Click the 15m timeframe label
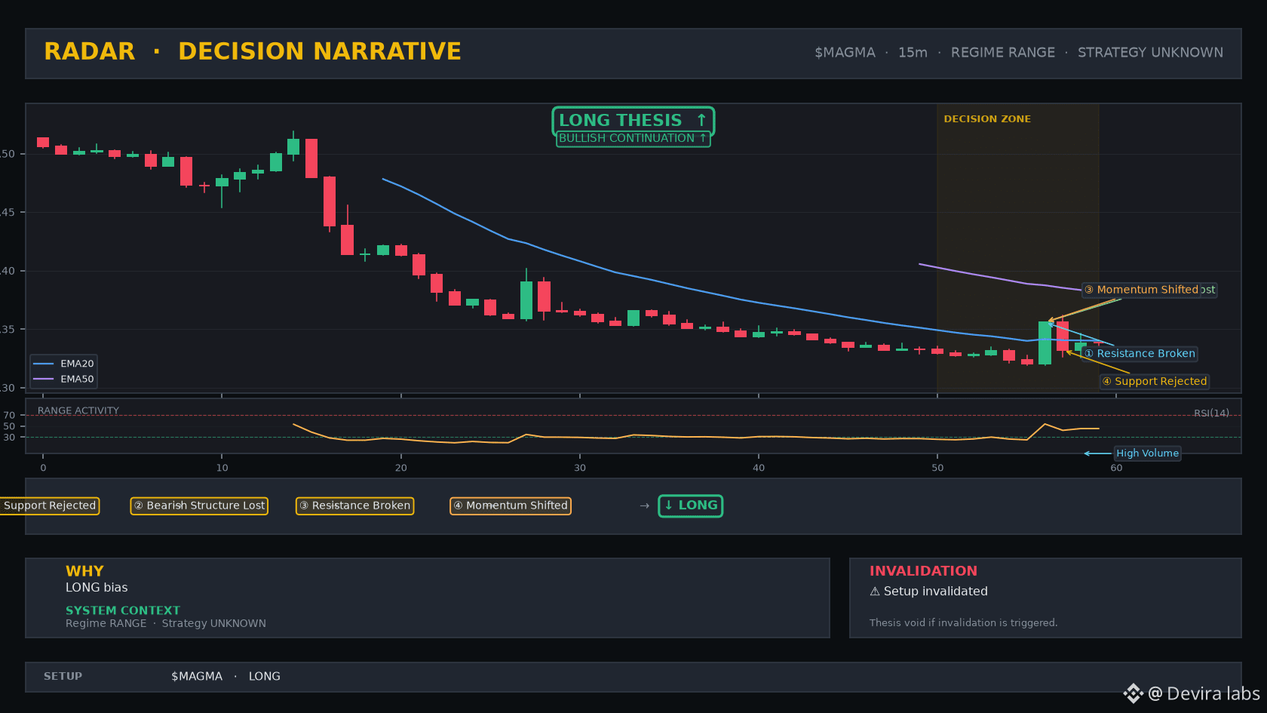Screen dimensions: 1267x713 pyautogui.click(x=913, y=53)
